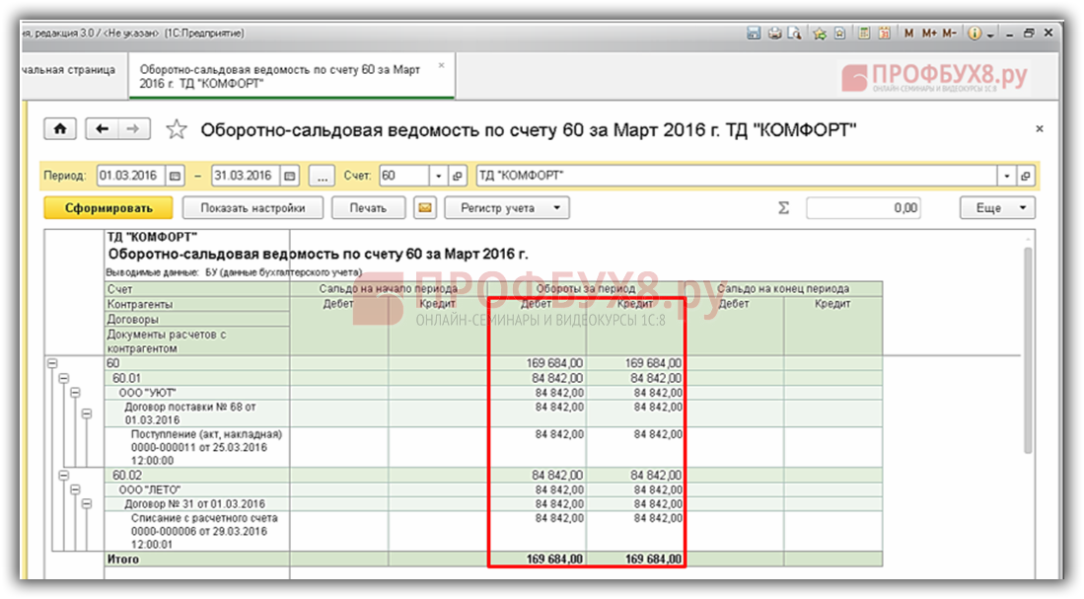This screenshot has height=599, width=1084.
Task: Open calendar picker for start date 01.03.2016
Action: (176, 176)
